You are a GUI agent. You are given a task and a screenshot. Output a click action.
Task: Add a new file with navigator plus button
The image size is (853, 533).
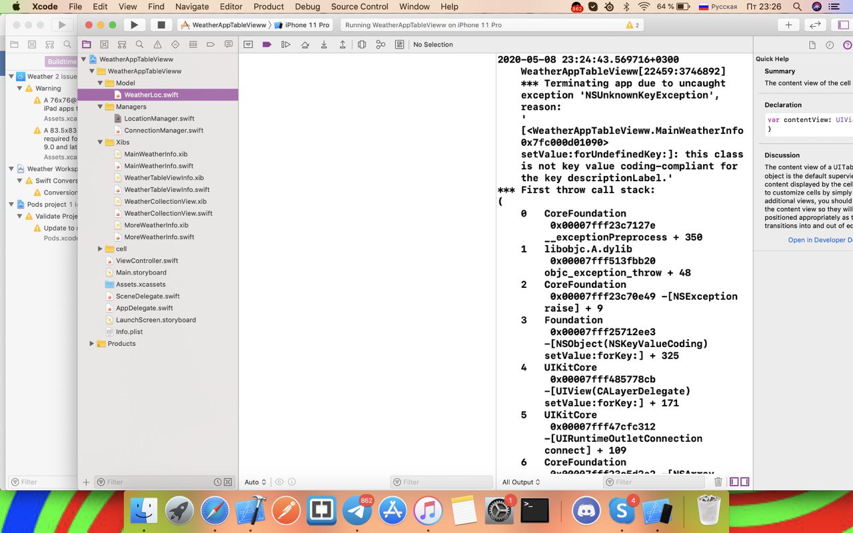(x=86, y=482)
